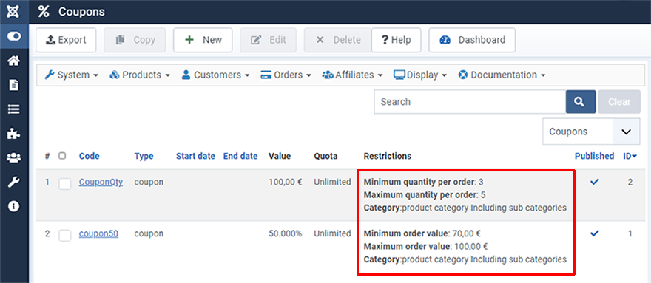Open the Documentation menu
The height and width of the screenshot is (283, 651).
(502, 75)
